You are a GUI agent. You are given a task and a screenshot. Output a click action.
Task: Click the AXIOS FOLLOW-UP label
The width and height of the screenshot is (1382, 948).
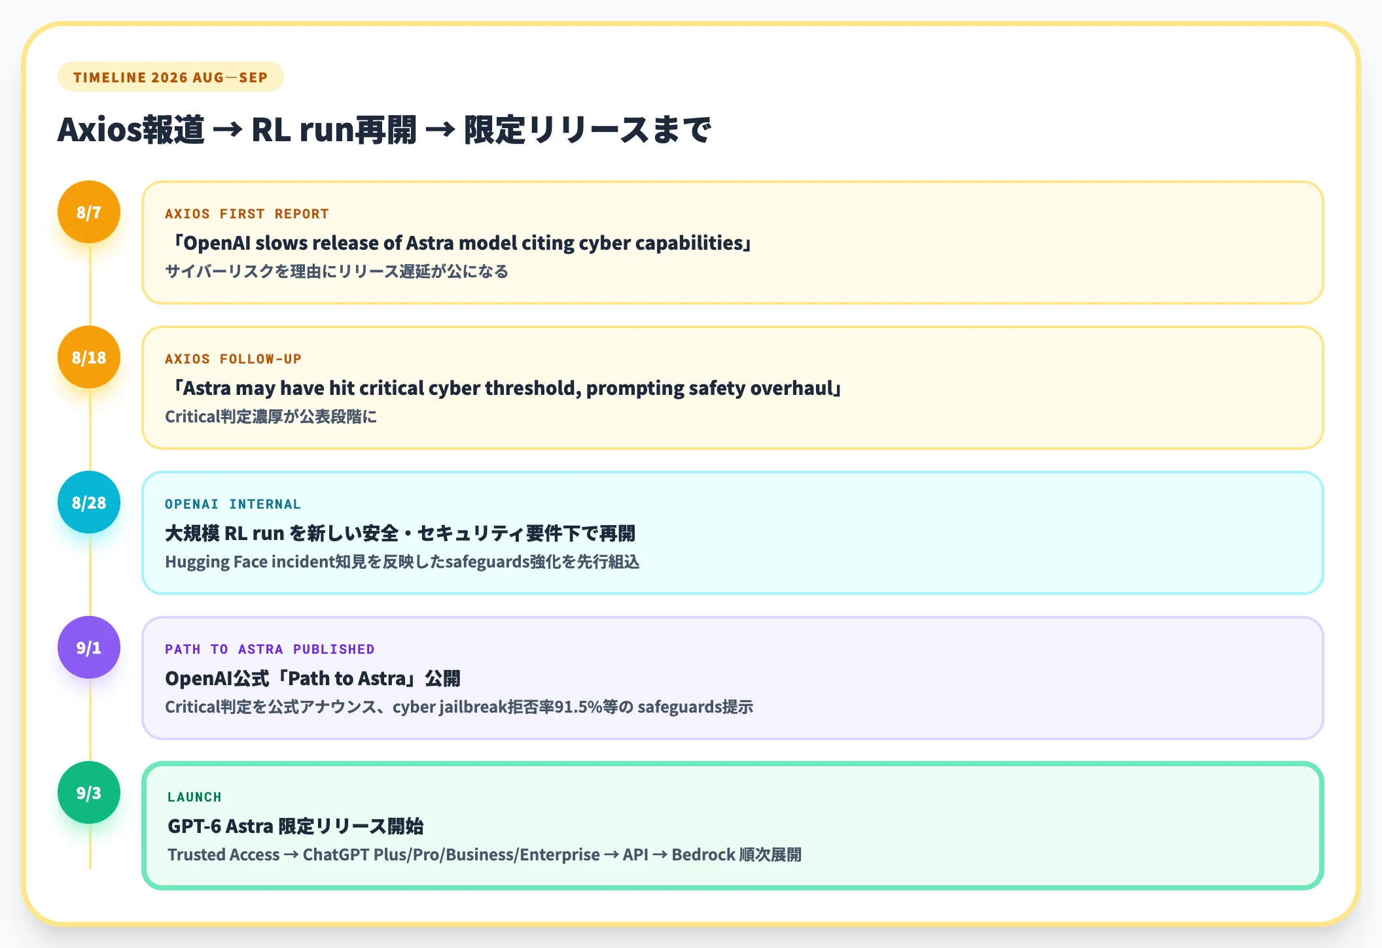click(233, 359)
